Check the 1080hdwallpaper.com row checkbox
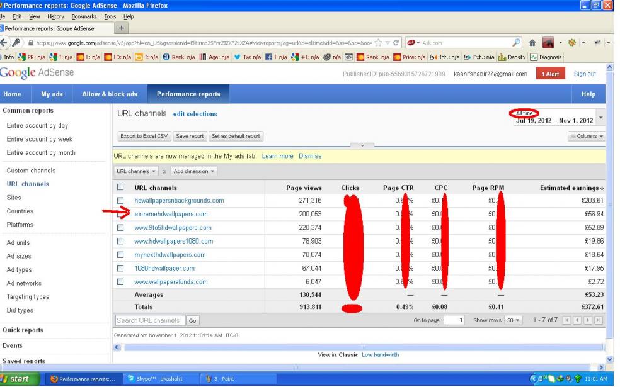This screenshot has width=620, height=387. [120, 269]
